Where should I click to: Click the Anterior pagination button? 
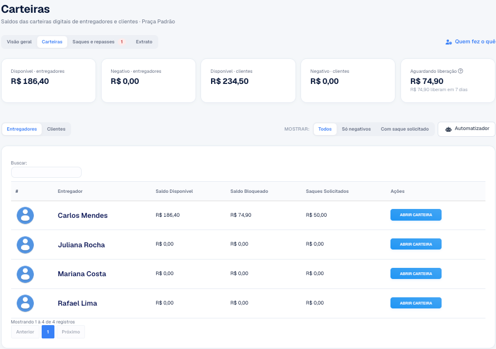point(25,332)
